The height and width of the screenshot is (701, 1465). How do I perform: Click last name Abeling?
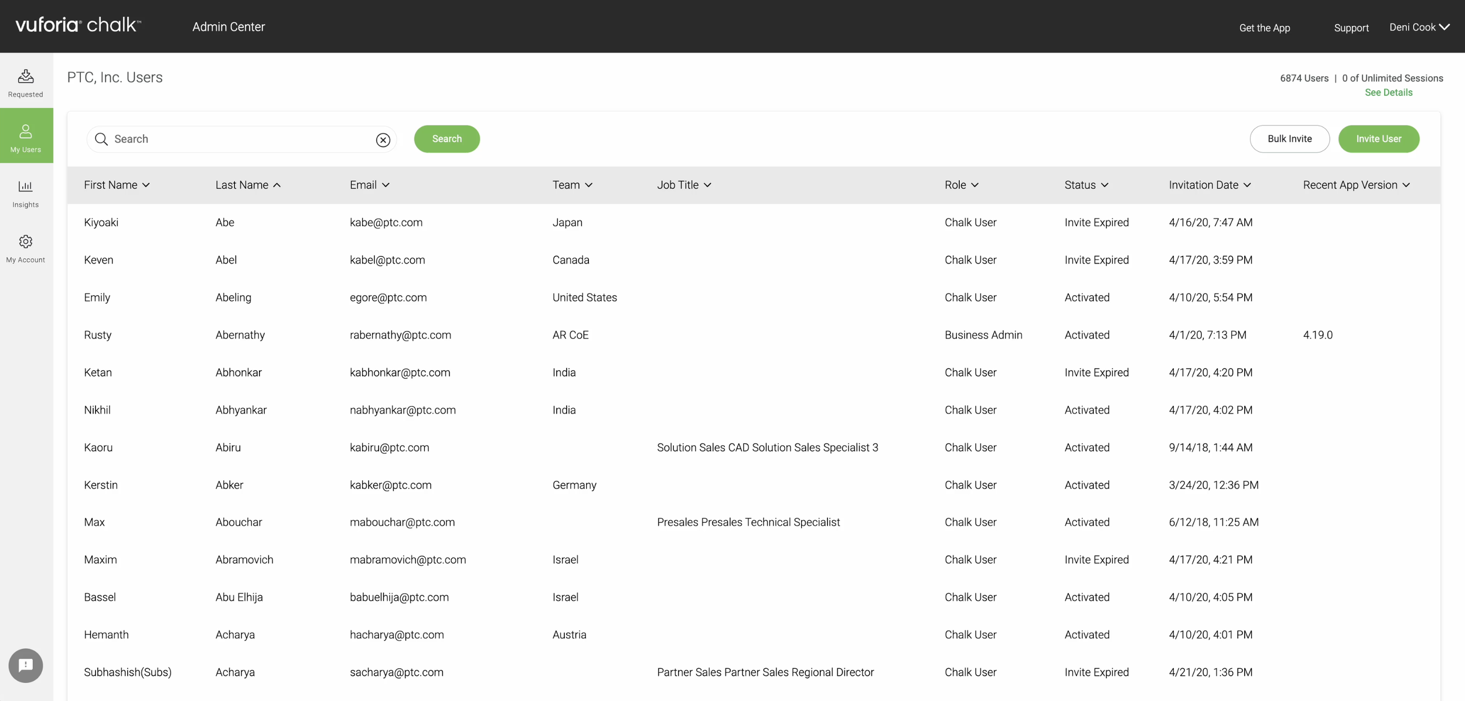pyautogui.click(x=233, y=298)
